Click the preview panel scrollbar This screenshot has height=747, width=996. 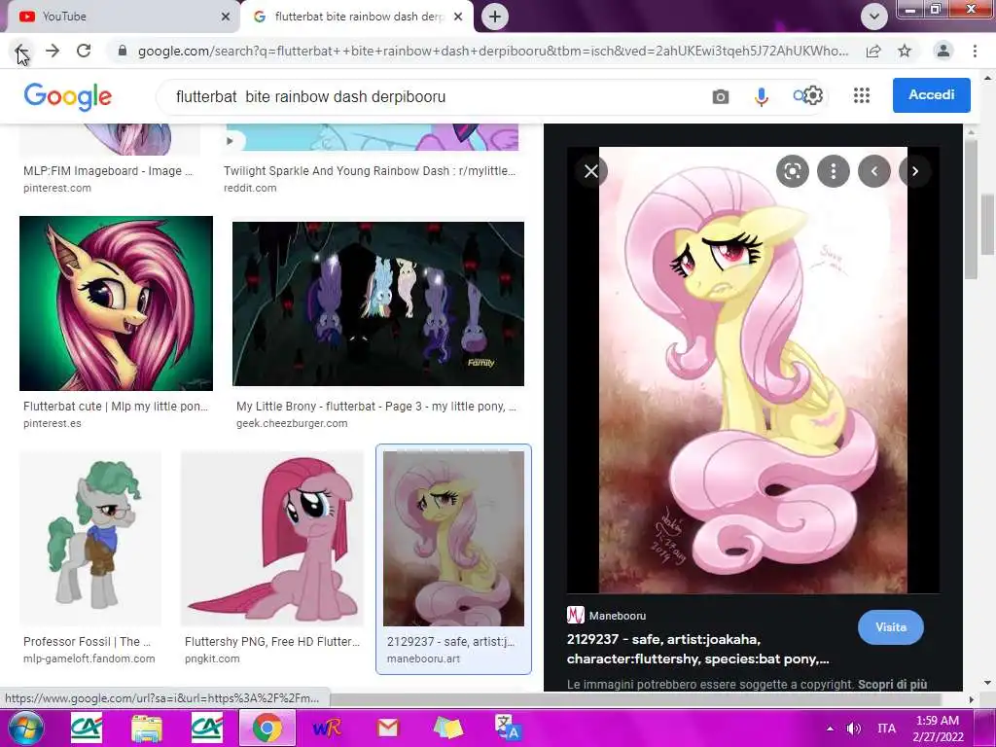click(971, 210)
